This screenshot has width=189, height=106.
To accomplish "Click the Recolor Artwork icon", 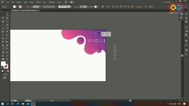I will (102, 7).
